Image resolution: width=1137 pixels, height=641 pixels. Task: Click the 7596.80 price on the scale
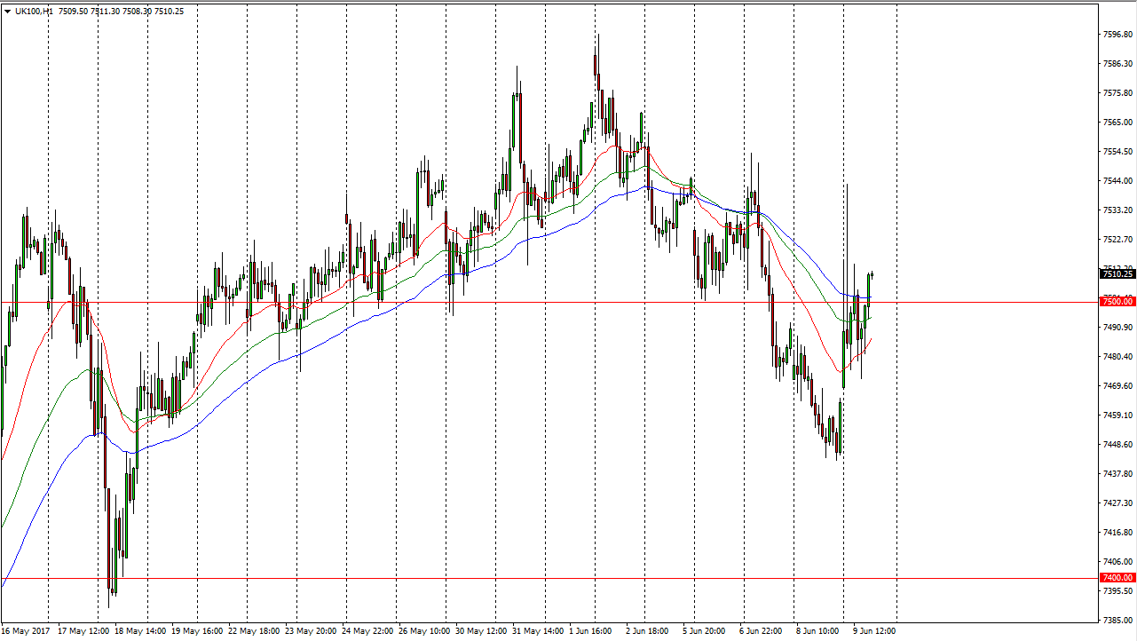click(1117, 35)
